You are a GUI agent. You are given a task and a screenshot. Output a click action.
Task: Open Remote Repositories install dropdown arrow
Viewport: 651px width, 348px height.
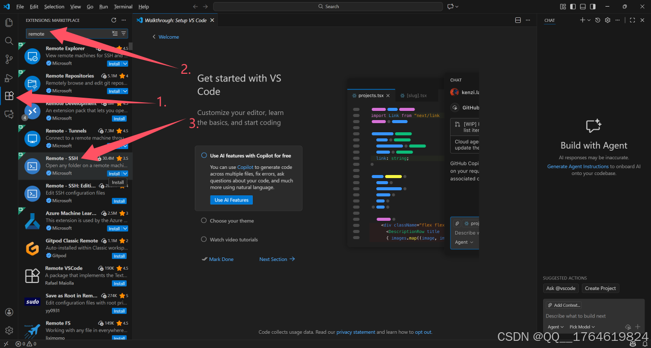point(125,91)
